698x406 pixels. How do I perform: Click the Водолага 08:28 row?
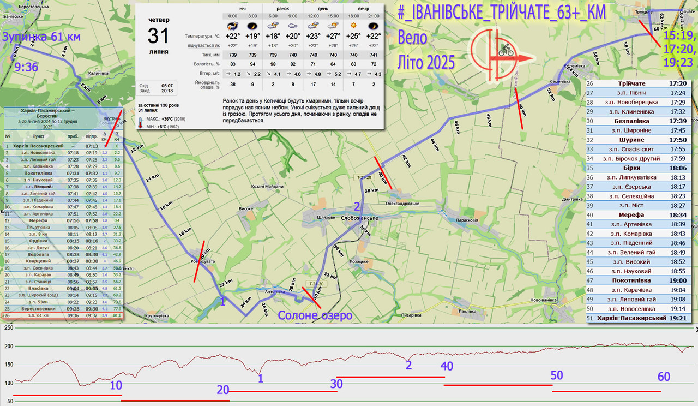coord(63,254)
